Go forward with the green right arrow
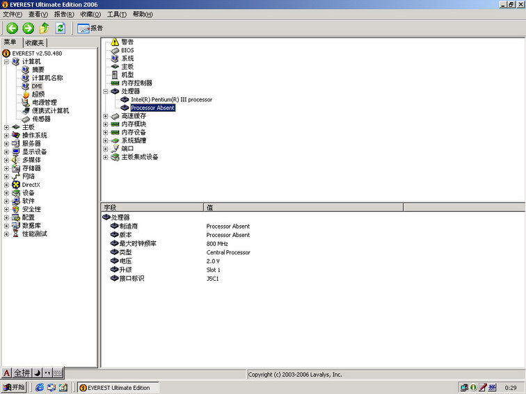 [28, 28]
